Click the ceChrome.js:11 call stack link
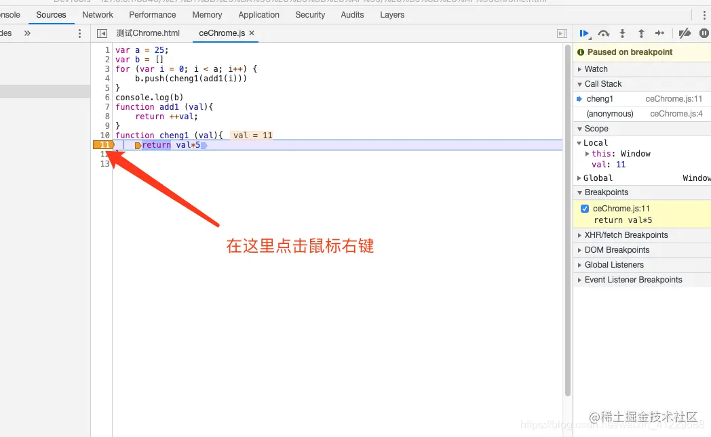Viewport: 711px width, 437px height. [674, 99]
